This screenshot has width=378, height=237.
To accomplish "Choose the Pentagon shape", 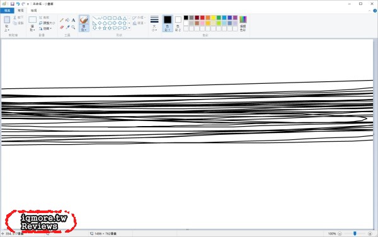I will (x=105, y=23).
